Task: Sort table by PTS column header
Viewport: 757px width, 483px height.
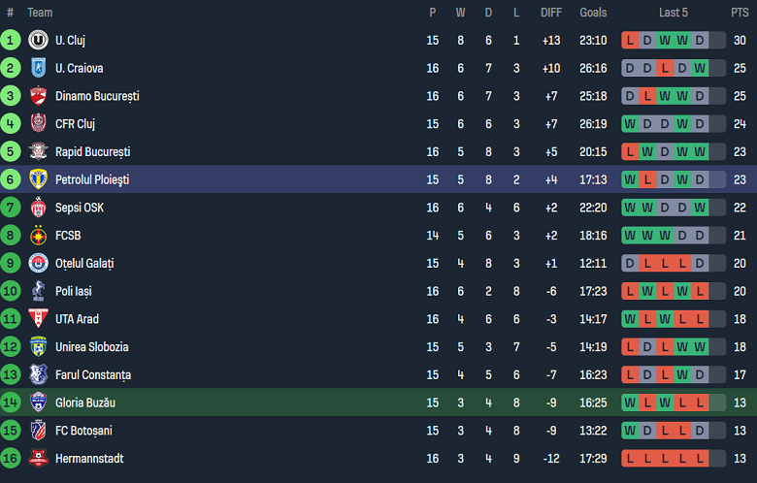Action: click(740, 13)
